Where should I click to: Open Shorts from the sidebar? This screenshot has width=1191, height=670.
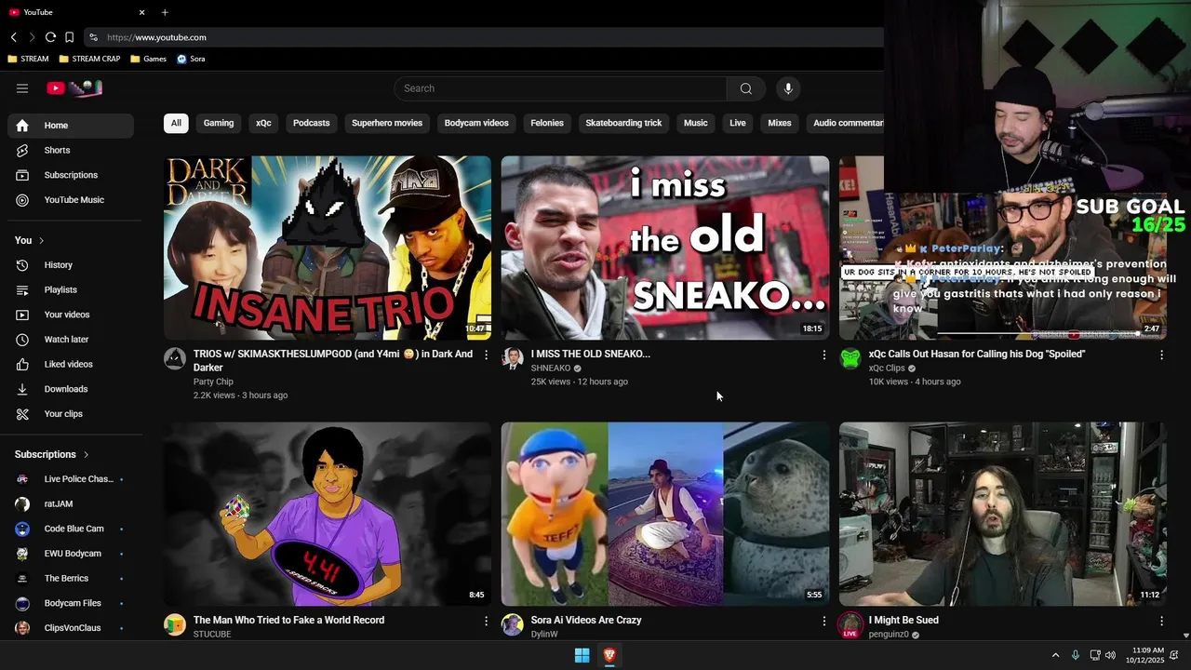click(71, 150)
